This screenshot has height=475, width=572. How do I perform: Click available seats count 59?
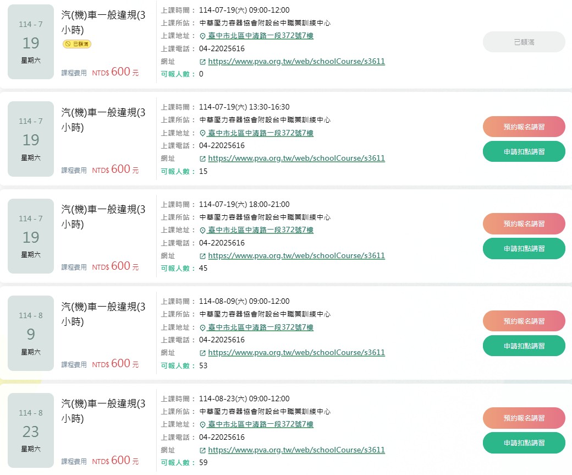point(203,462)
